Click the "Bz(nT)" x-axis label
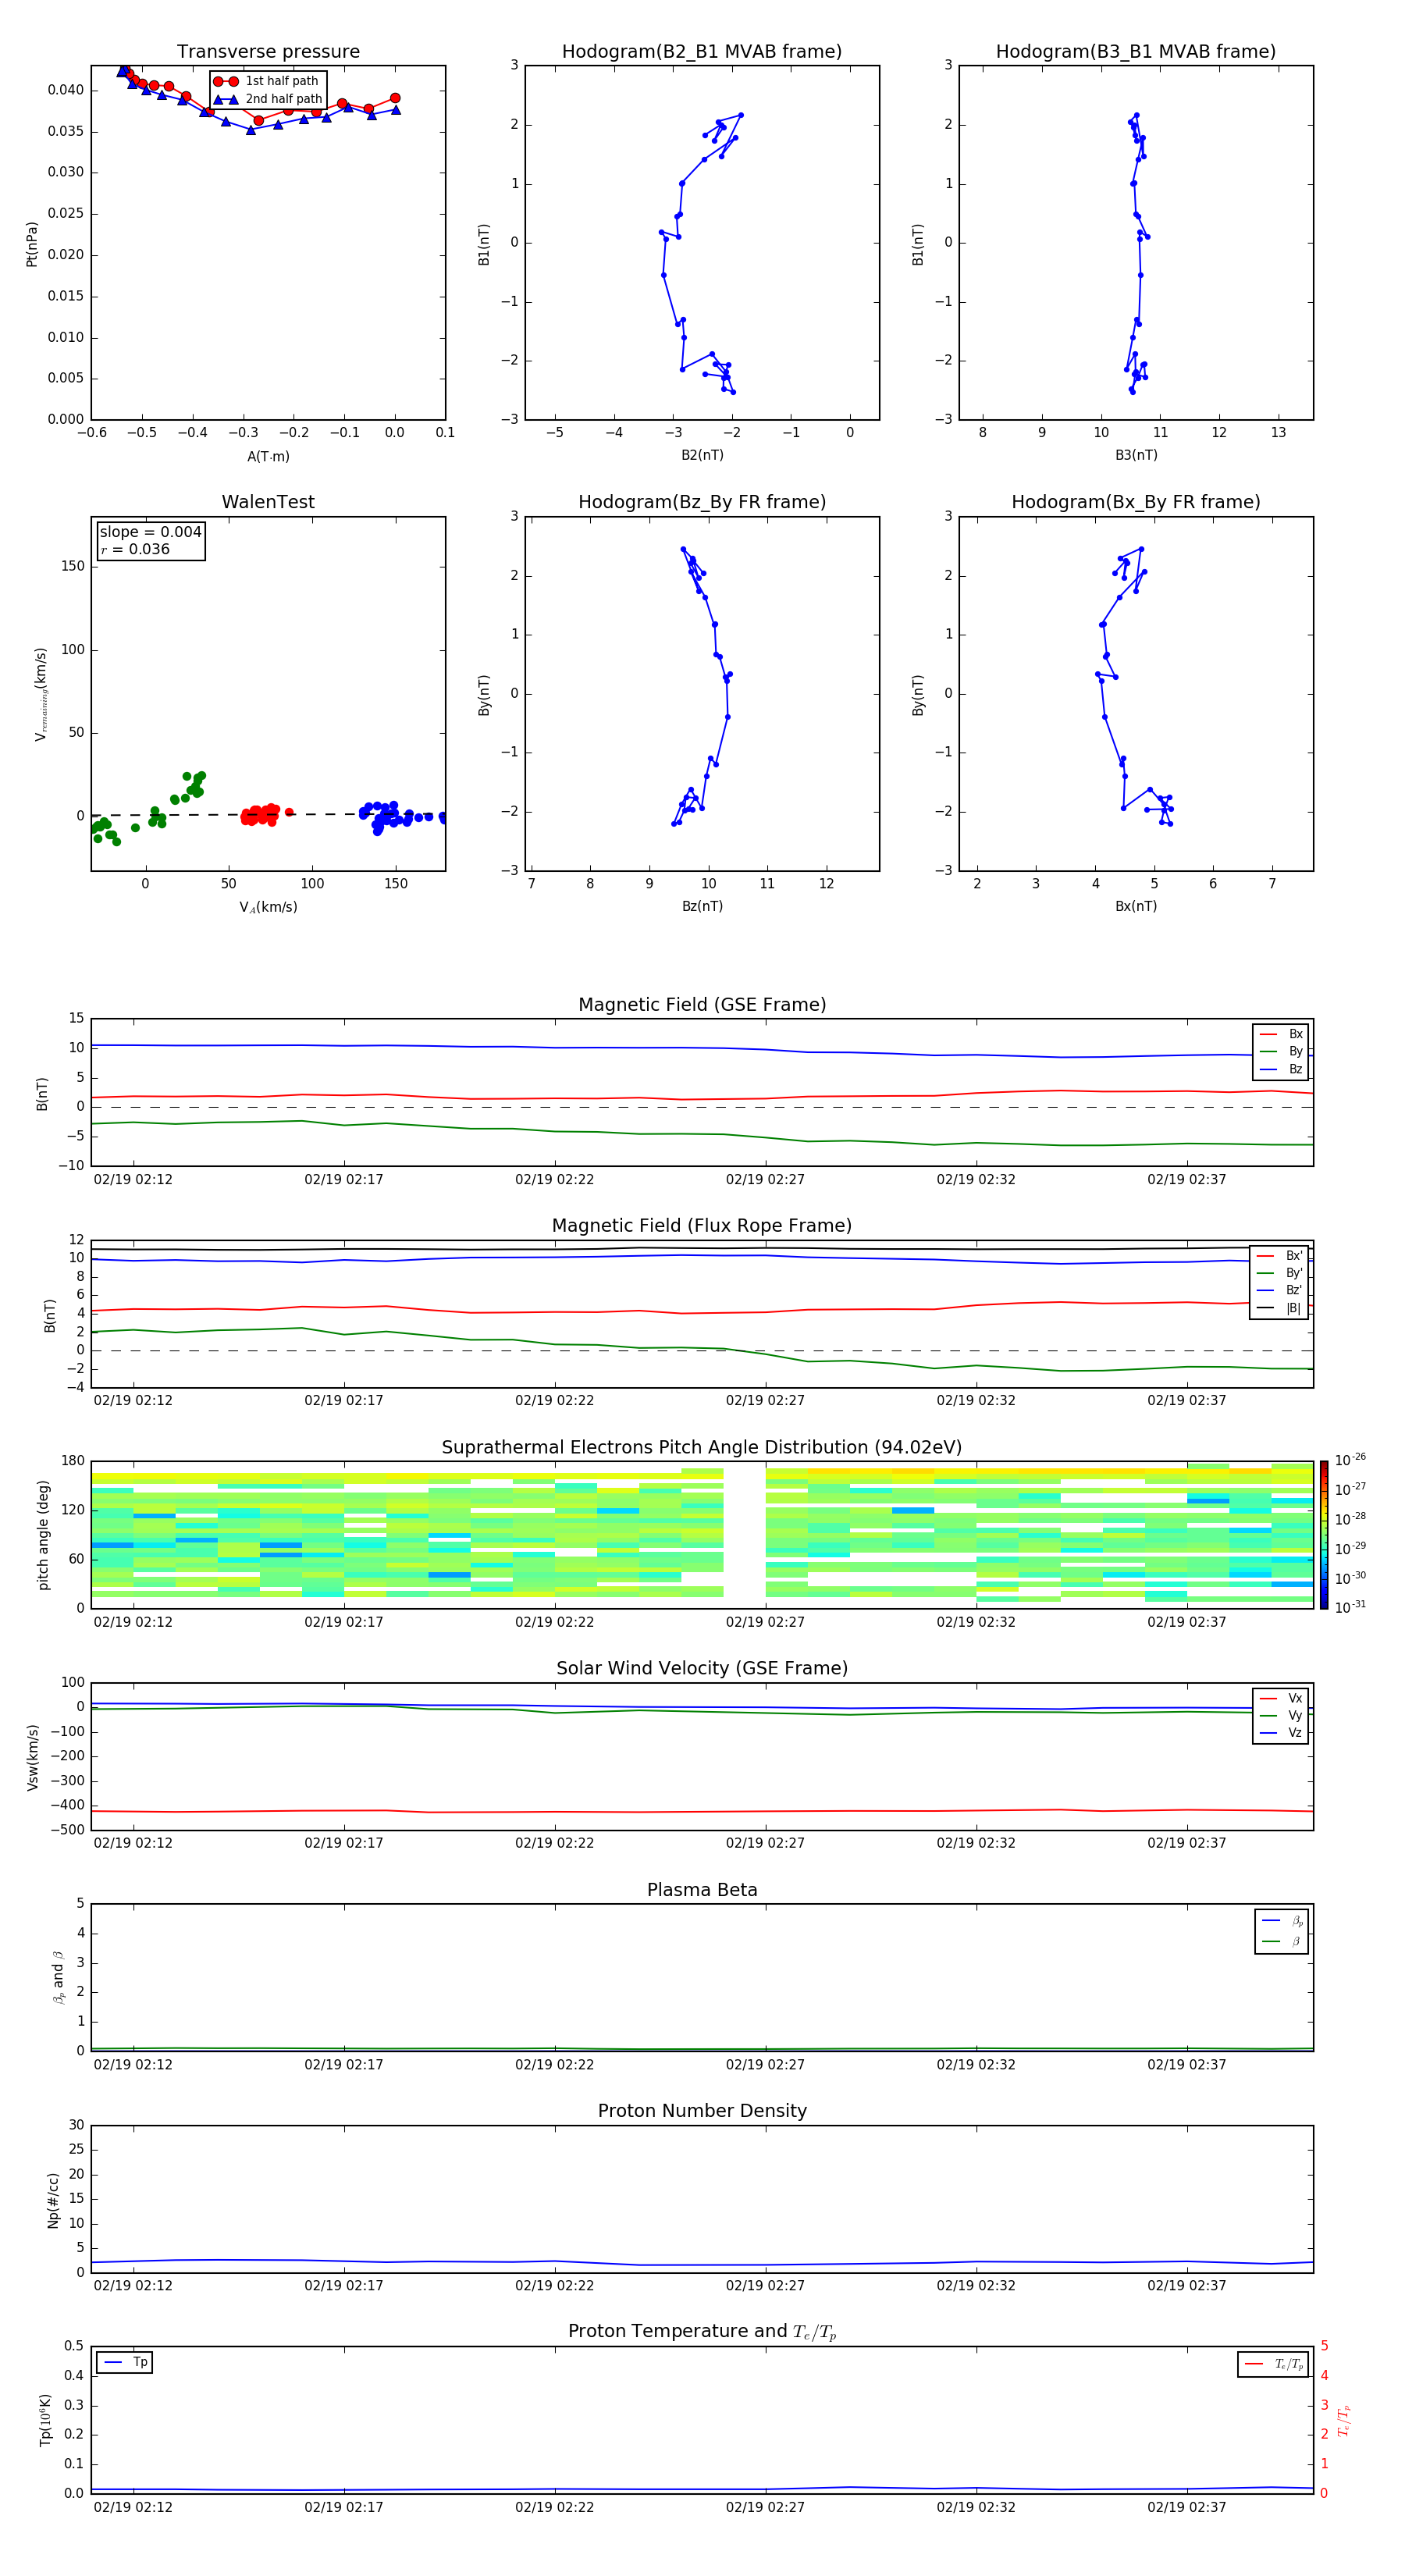This screenshot has width=1405, height=2576. [702, 906]
